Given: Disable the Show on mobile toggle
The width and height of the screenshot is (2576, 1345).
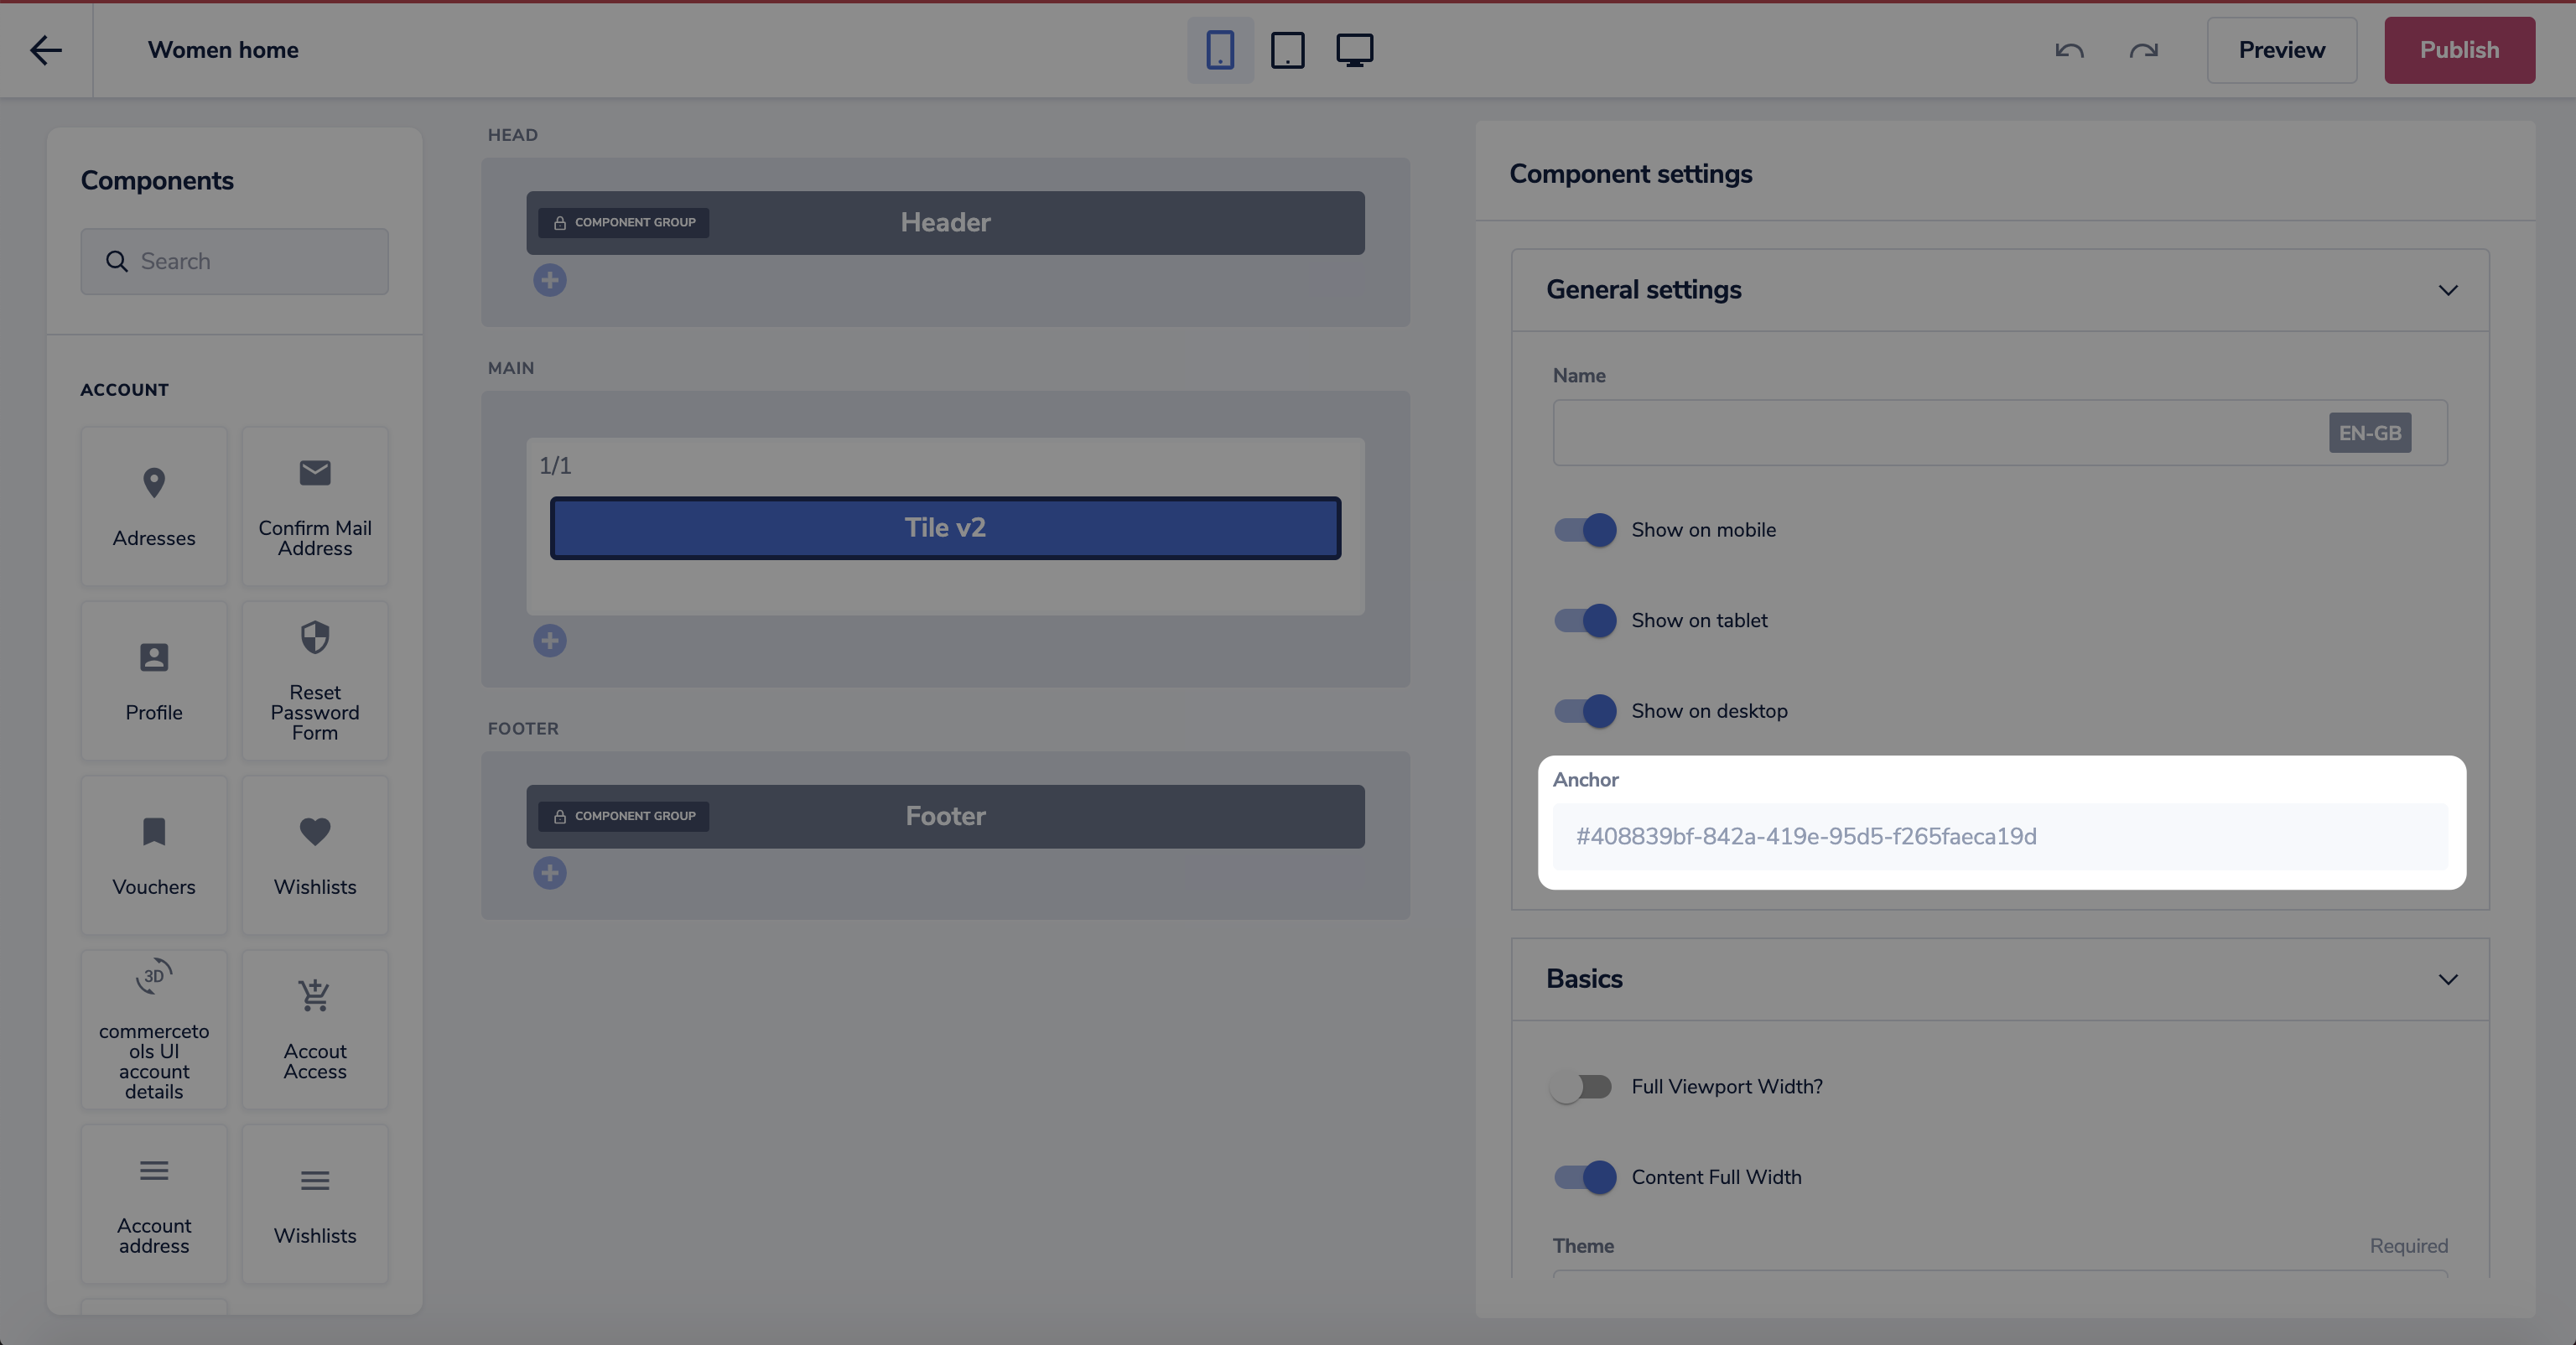Looking at the screenshot, I should (1585, 530).
